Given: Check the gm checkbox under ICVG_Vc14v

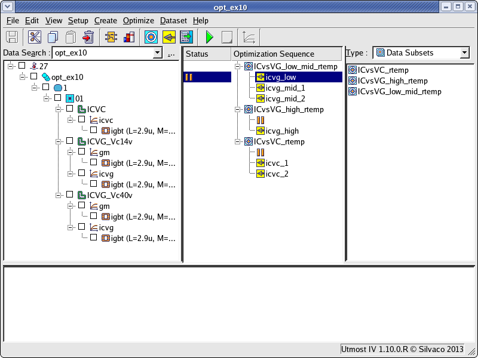Looking at the screenshot, I should coord(82,152).
